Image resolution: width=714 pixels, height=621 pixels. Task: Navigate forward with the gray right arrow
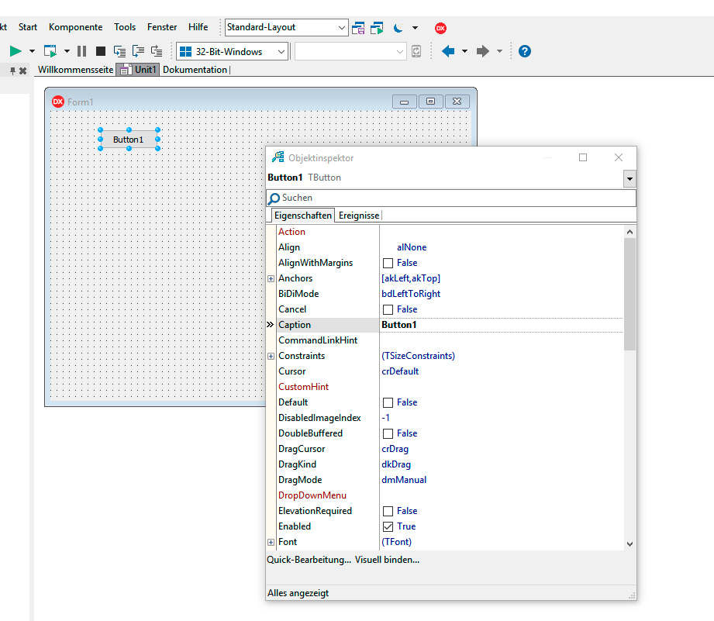click(x=483, y=51)
